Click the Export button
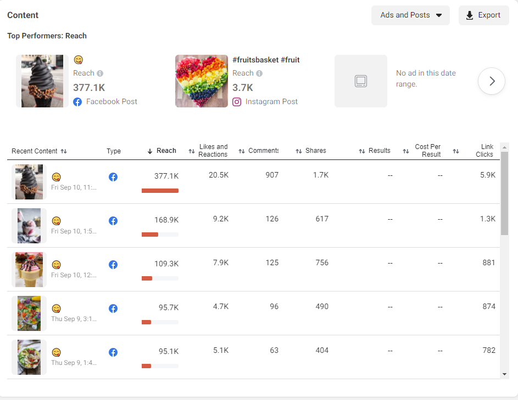The image size is (518, 400). coord(483,15)
